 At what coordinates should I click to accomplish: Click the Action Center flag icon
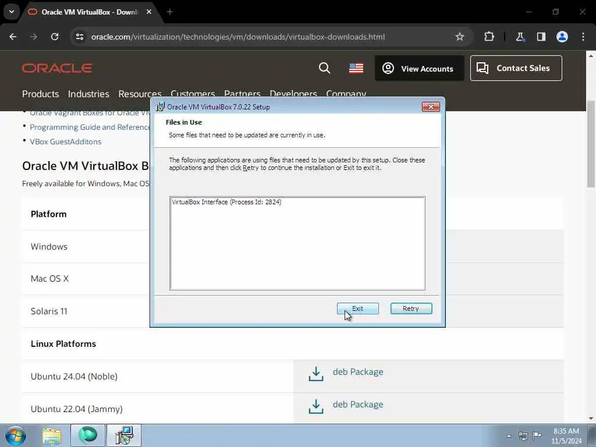[537, 435]
